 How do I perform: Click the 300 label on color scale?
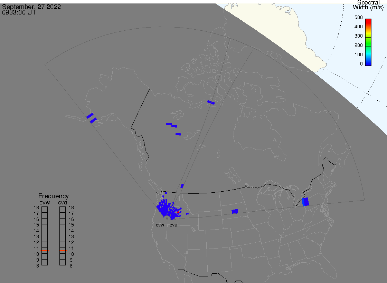[x=359, y=36]
